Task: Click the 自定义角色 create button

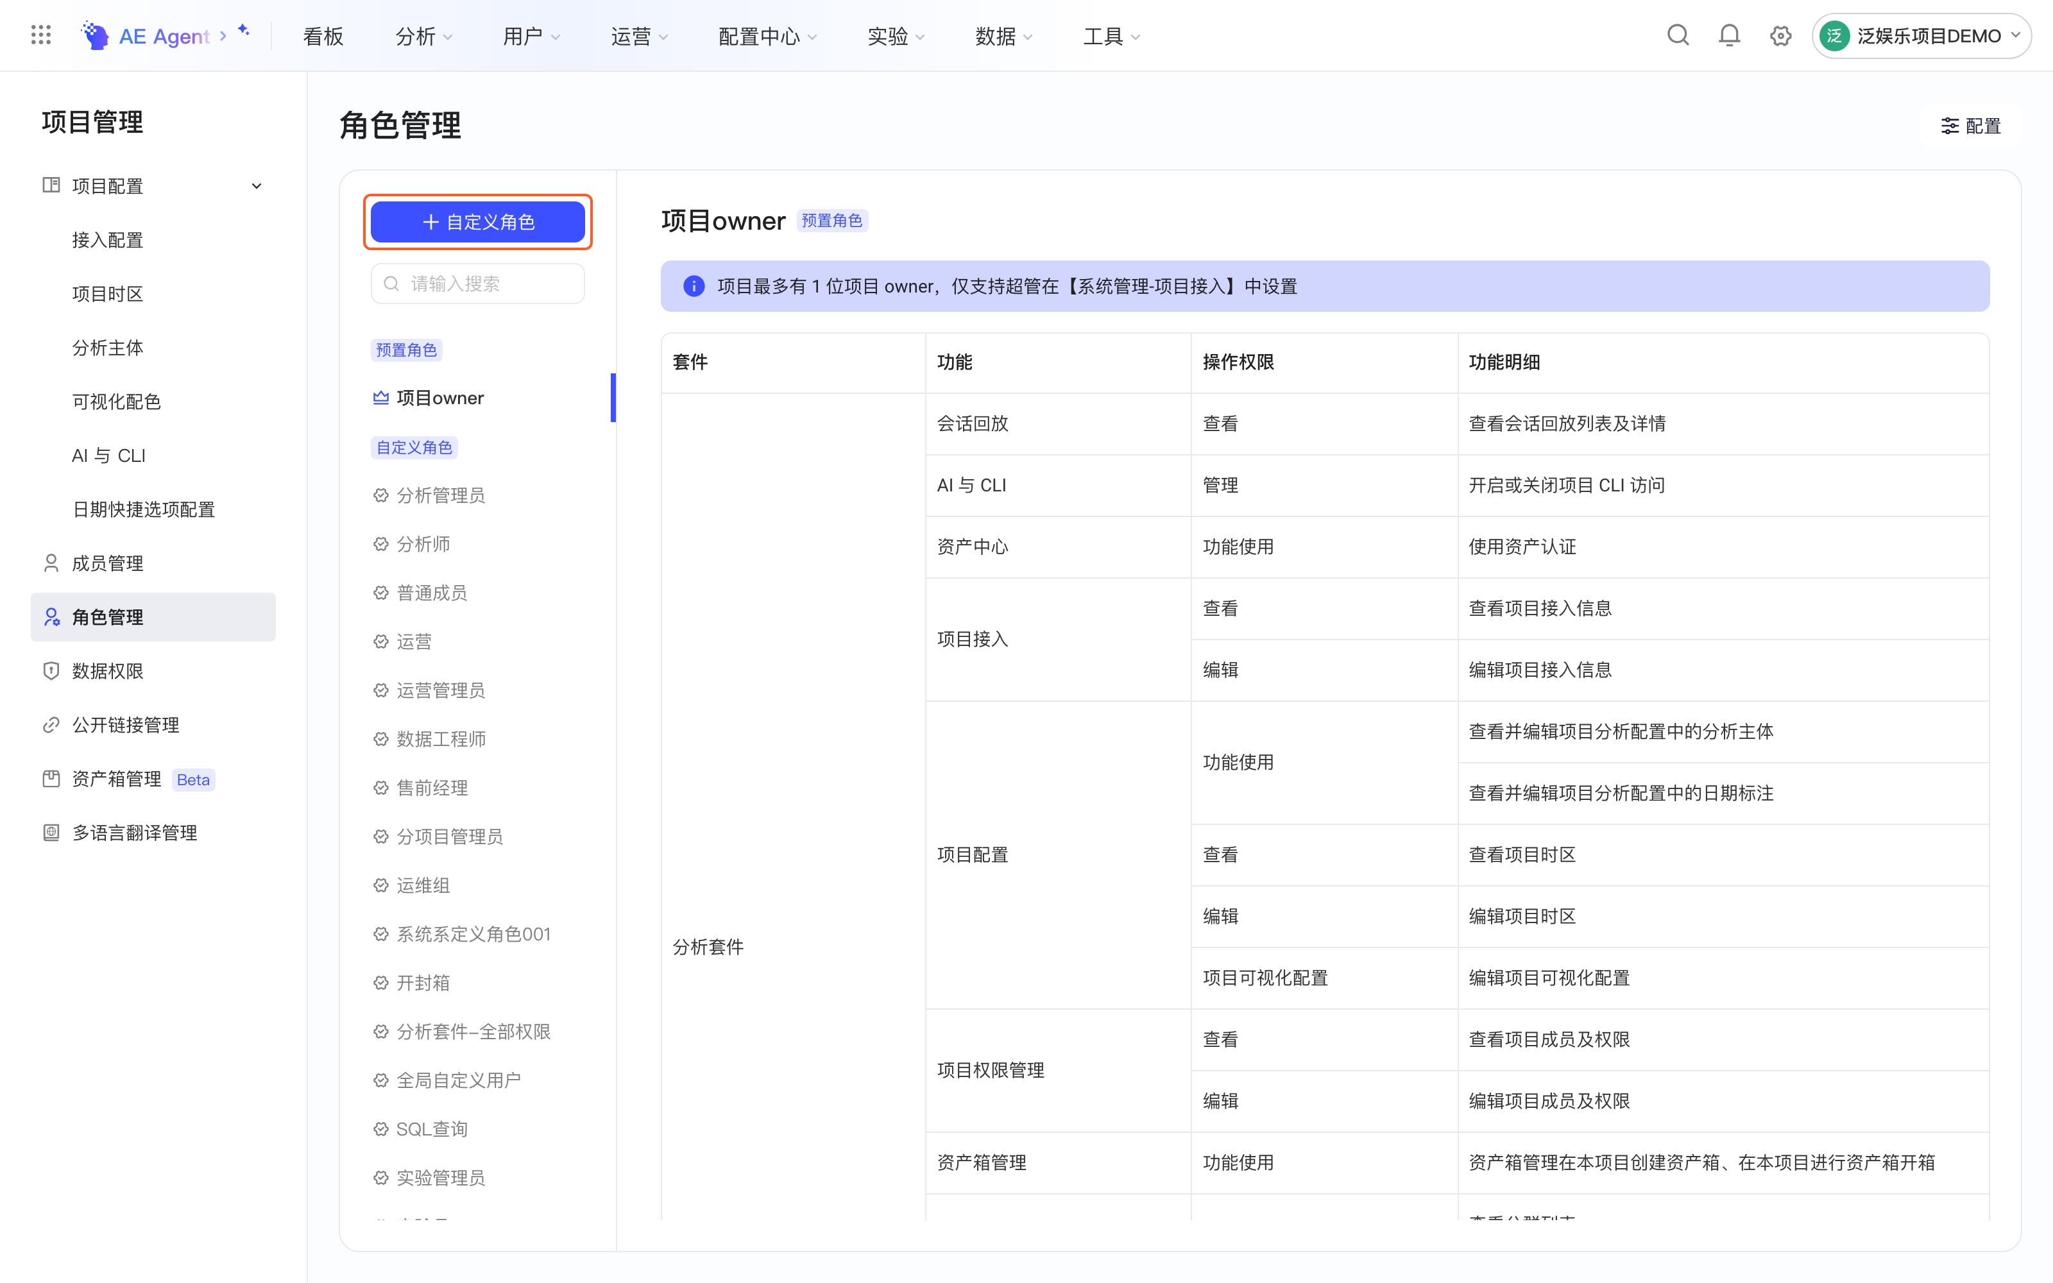Action: tap(477, 223)
